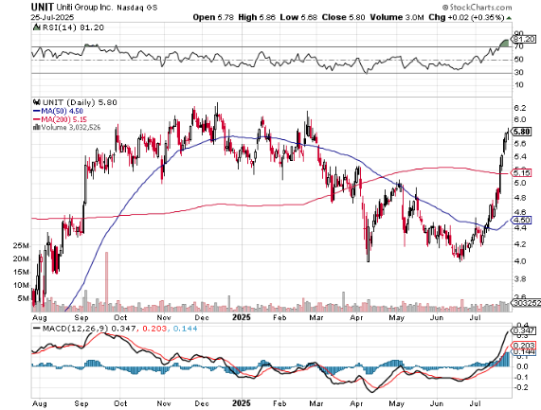Screen dimensions: 541x410
Task: Click the 4.8 price axis label
Action: 520,198
